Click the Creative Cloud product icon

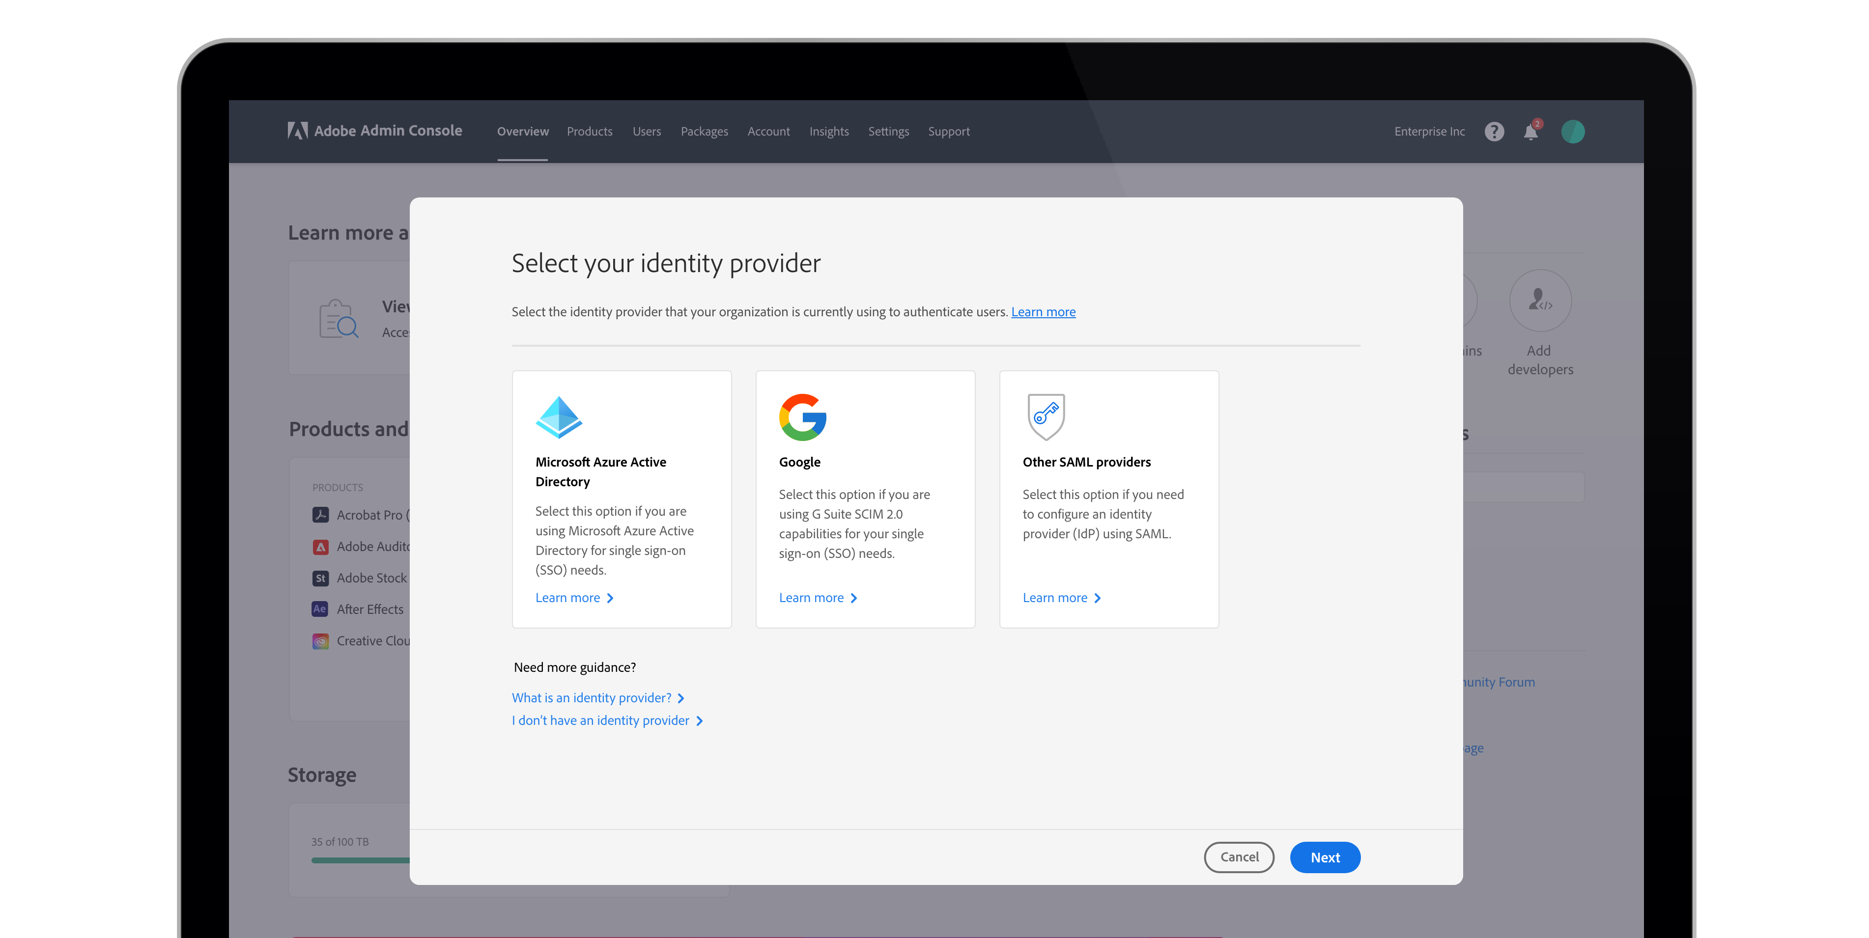tap(321, 641)
